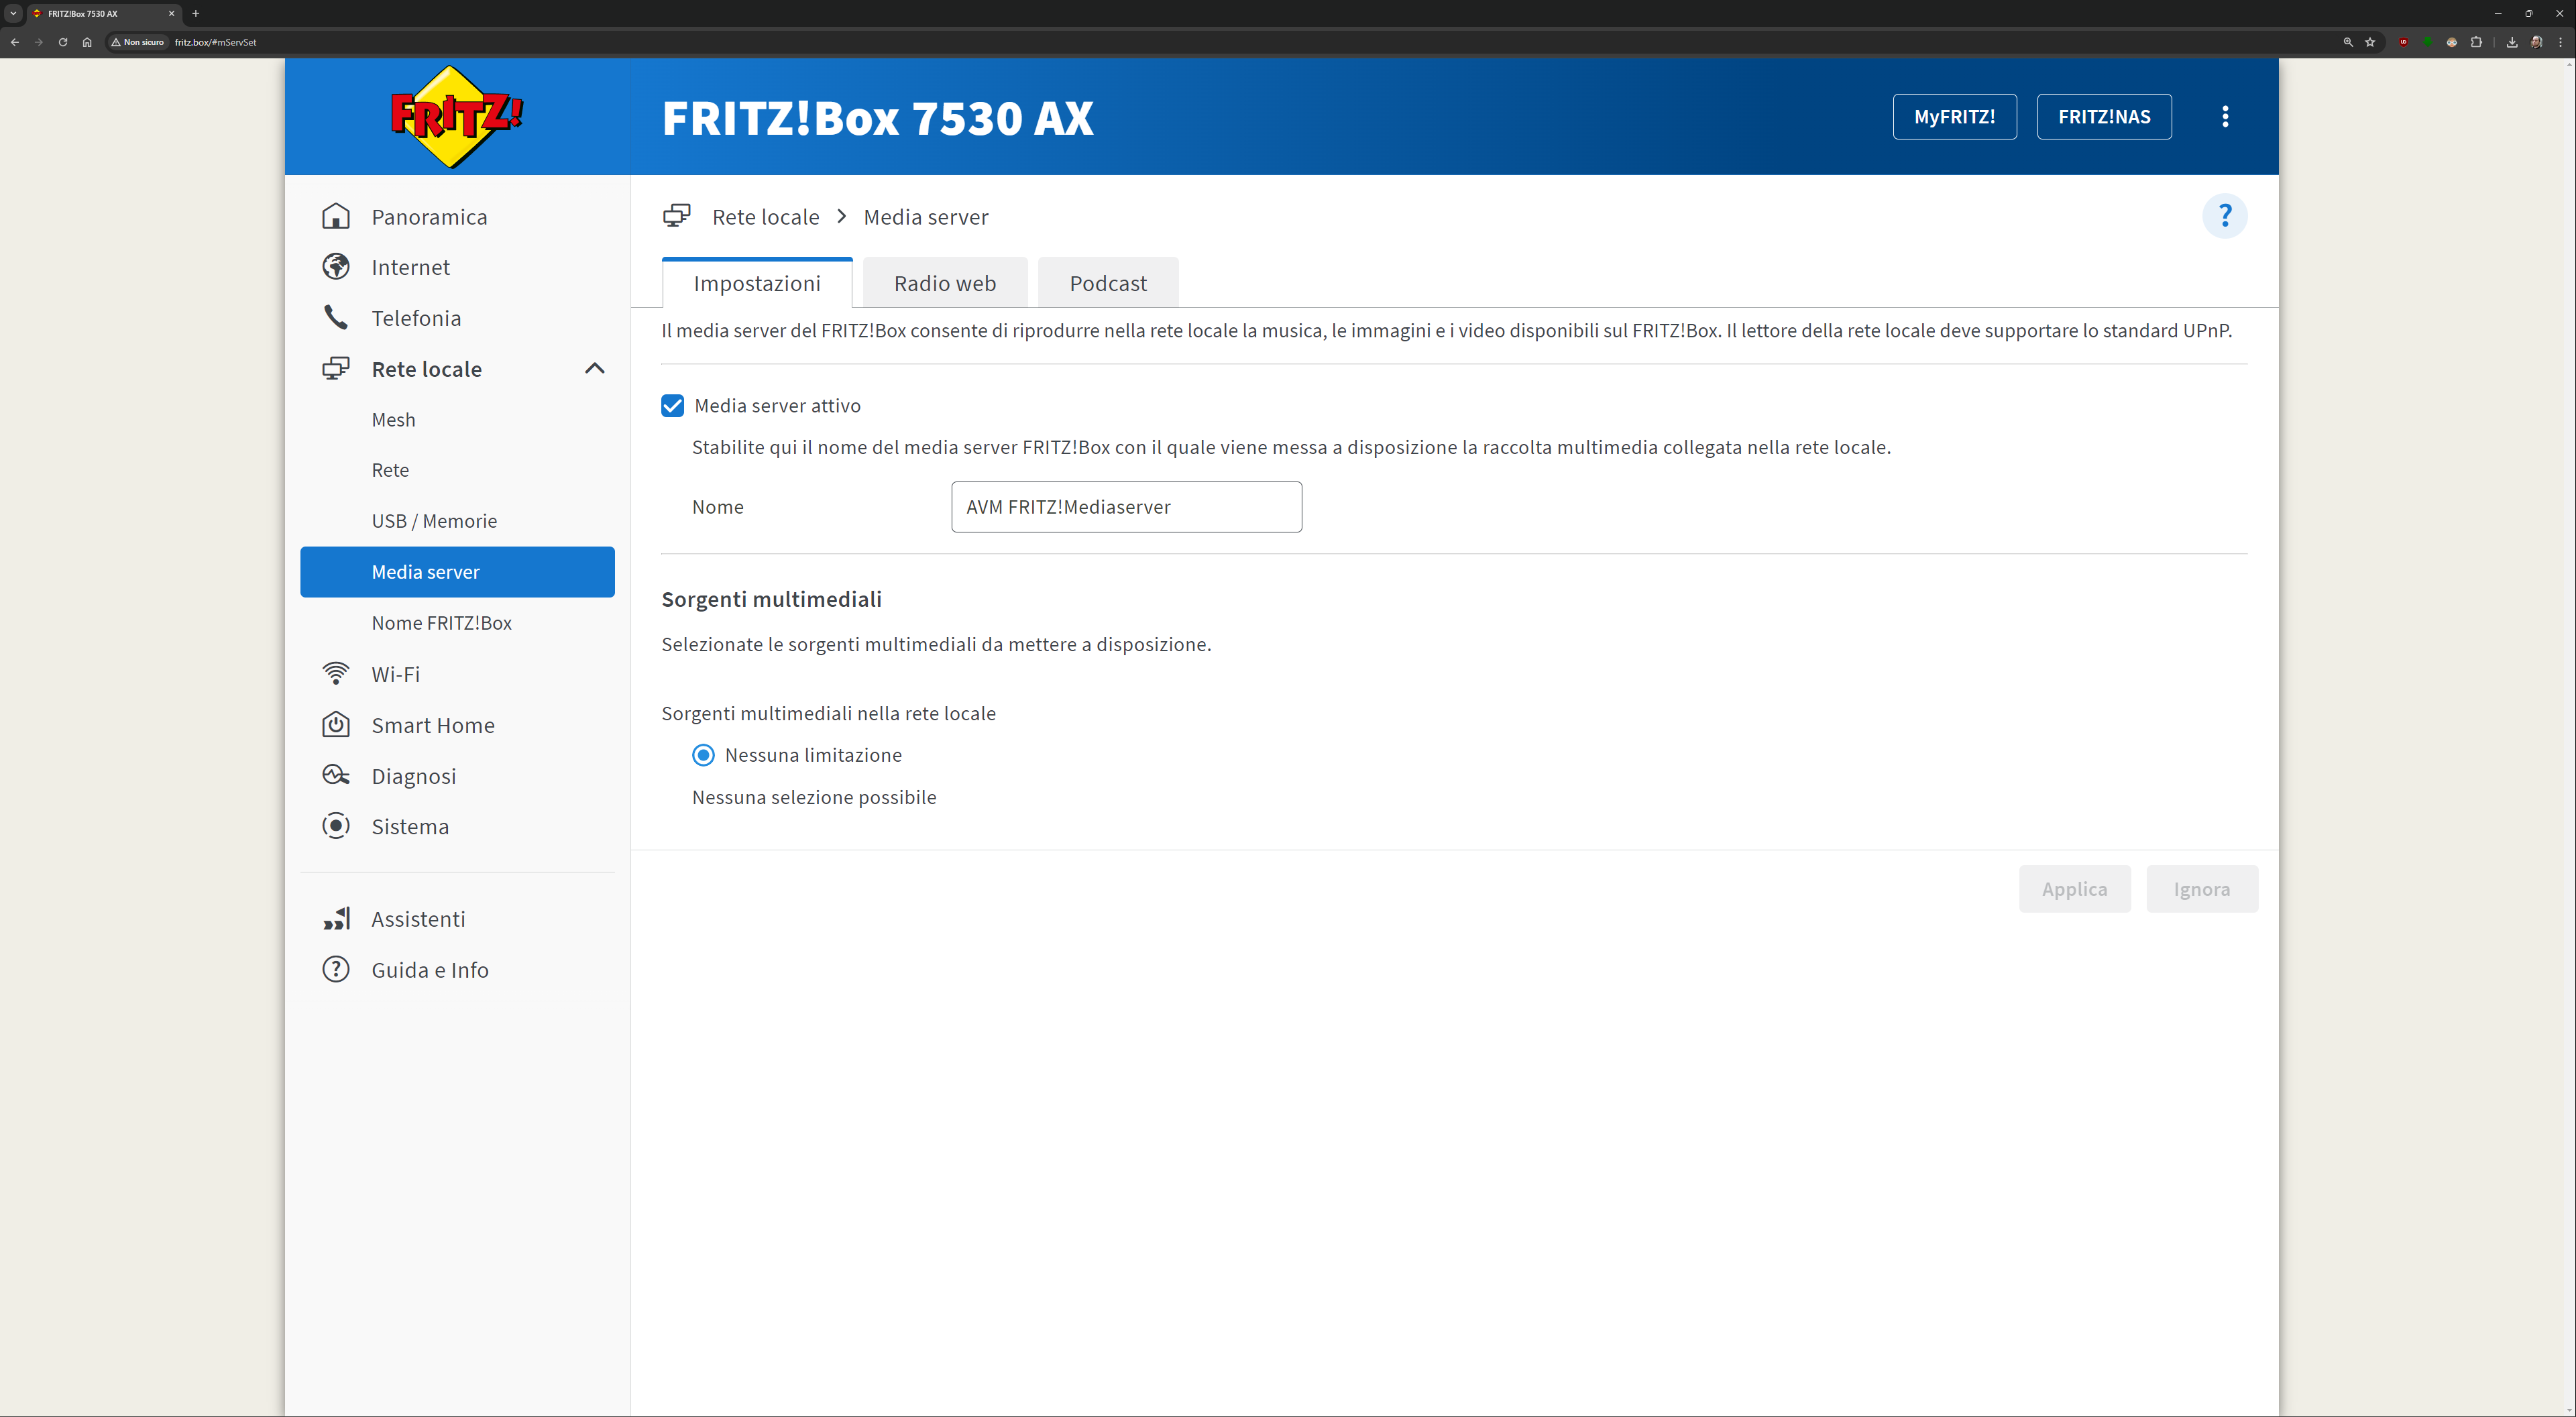Click the Panoramica home icon
This screenshot has height=1417, width=2576.
[x=336, y=216]
